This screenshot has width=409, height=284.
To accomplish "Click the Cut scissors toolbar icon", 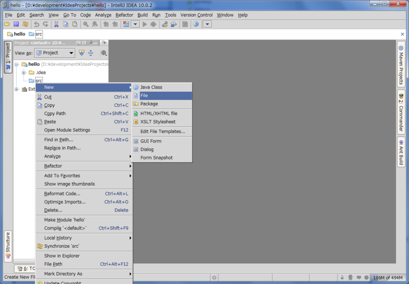I will (56, 24).
